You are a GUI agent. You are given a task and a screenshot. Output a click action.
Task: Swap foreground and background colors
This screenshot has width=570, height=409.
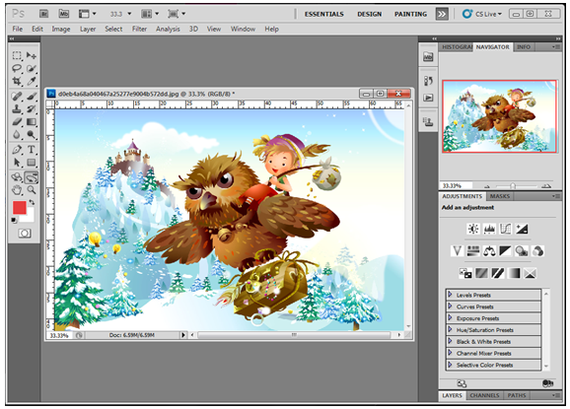pyautogui.click(x=32, y=202)
